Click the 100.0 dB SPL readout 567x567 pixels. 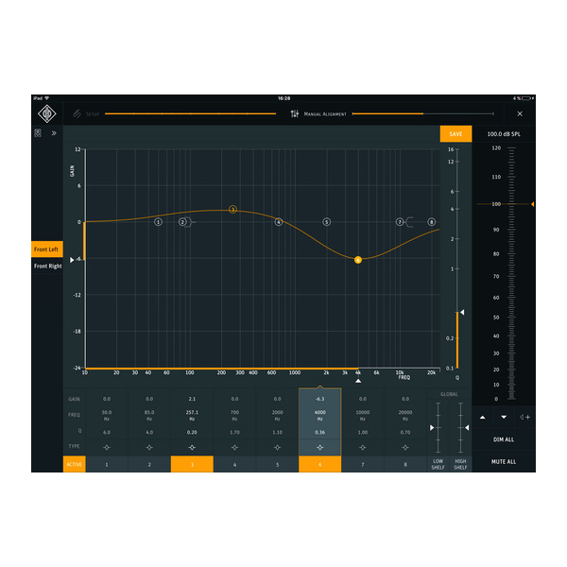coord(504,134)
